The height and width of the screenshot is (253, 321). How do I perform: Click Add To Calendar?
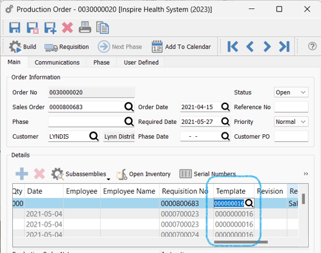click(181, 47)
